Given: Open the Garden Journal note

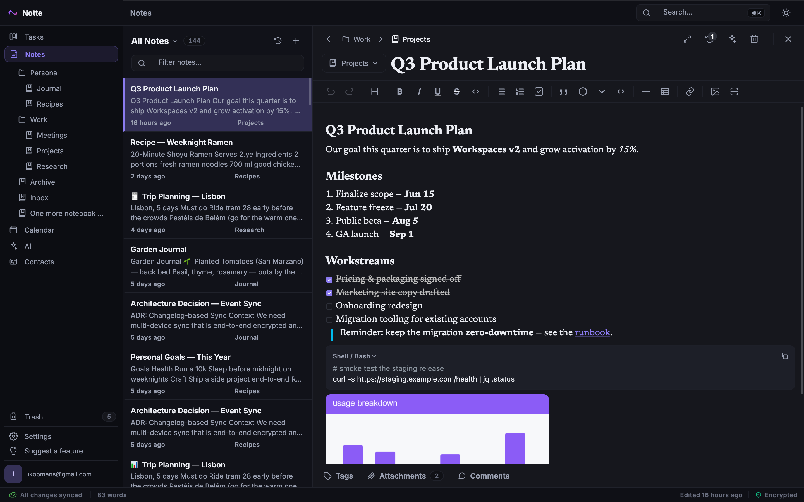Looking at the screenshot, I should (x=218, y=266).
